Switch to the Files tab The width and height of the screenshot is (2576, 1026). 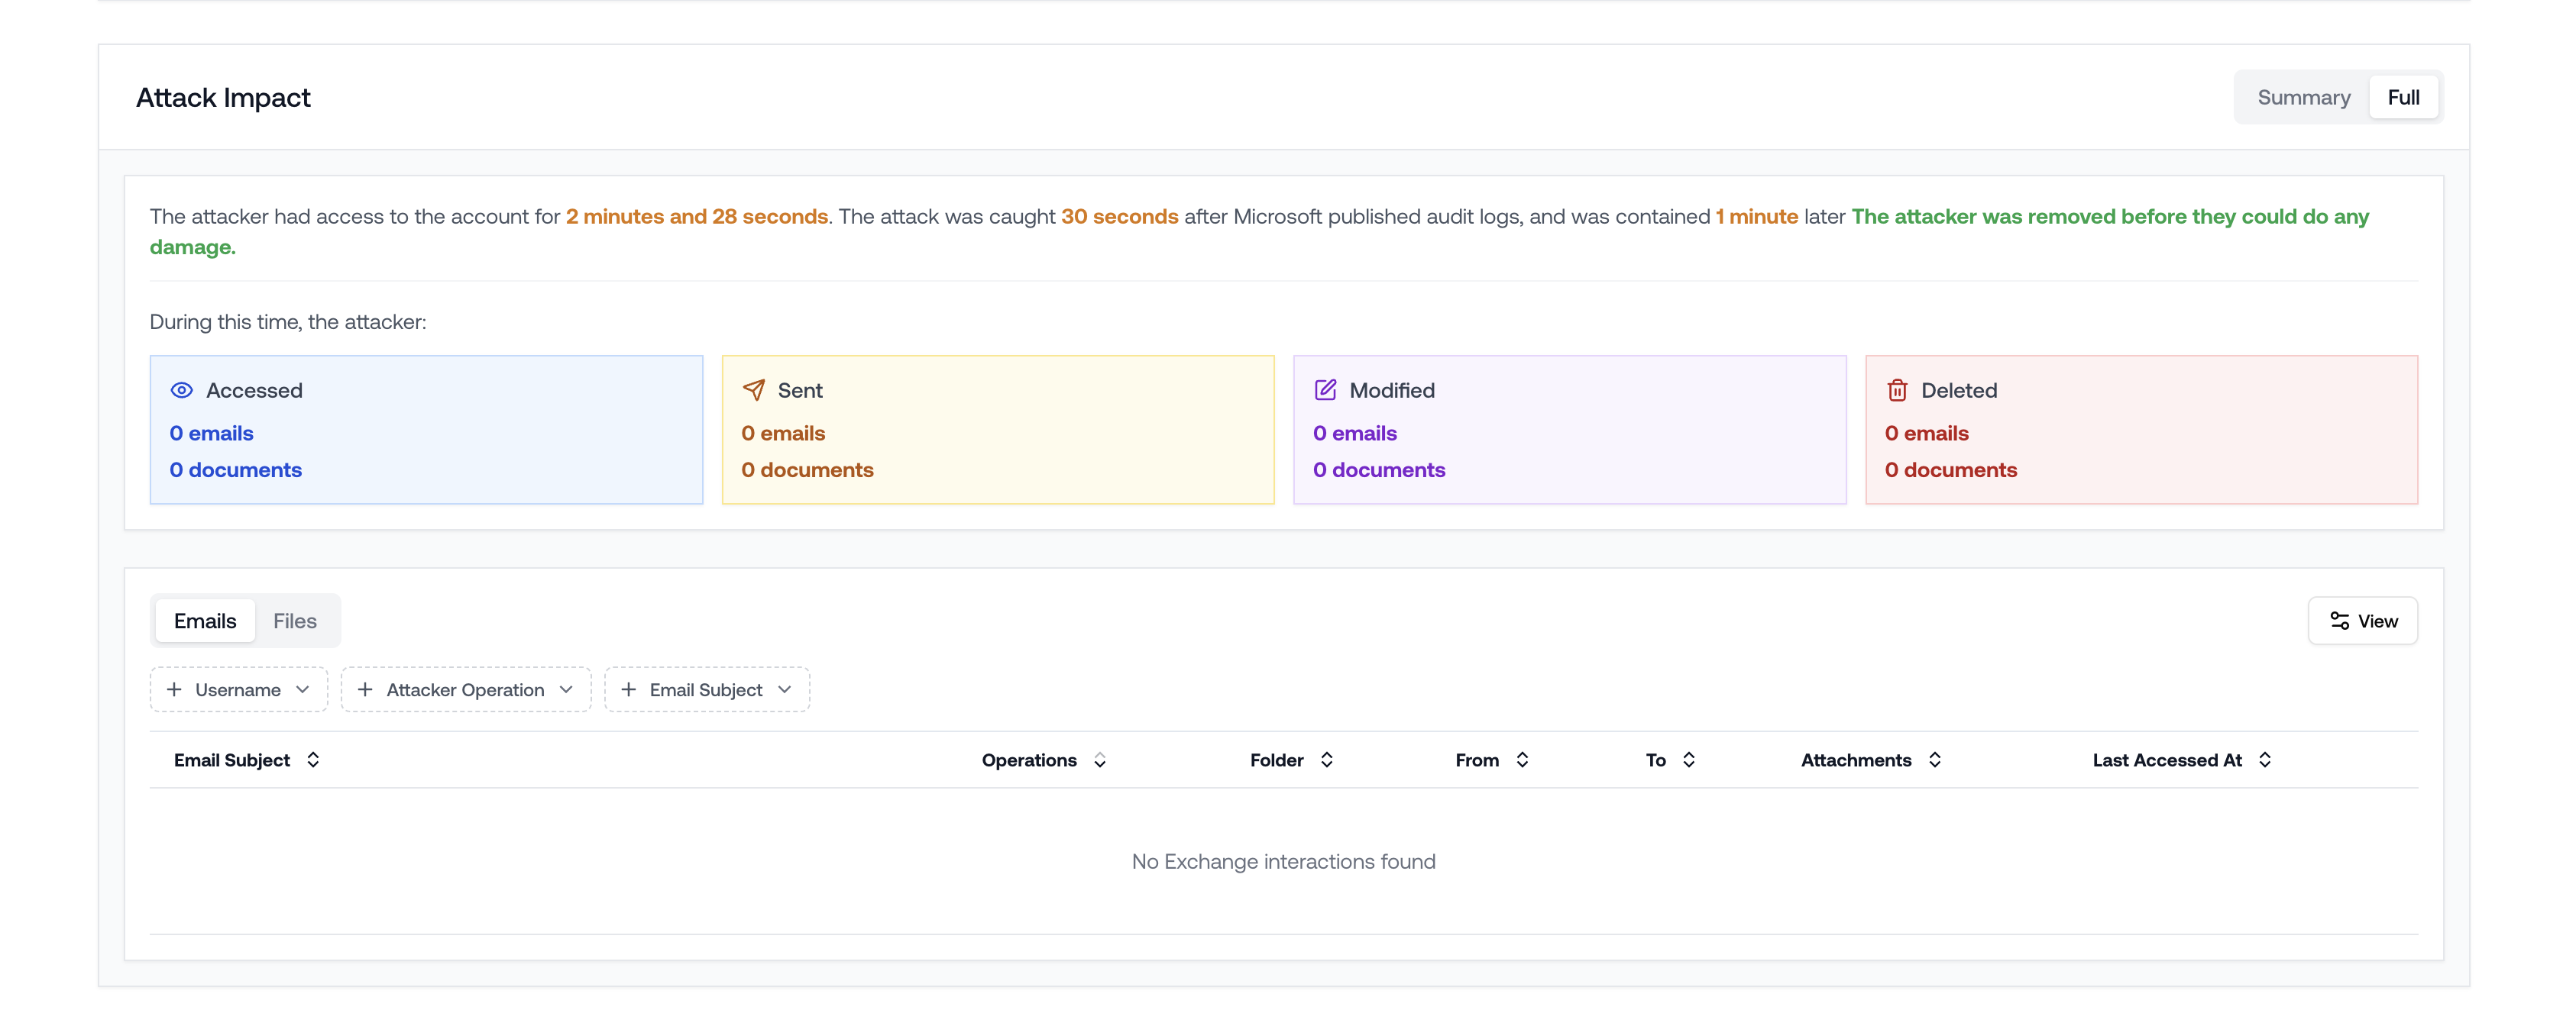pyautogui.click(x=295, y=621)
